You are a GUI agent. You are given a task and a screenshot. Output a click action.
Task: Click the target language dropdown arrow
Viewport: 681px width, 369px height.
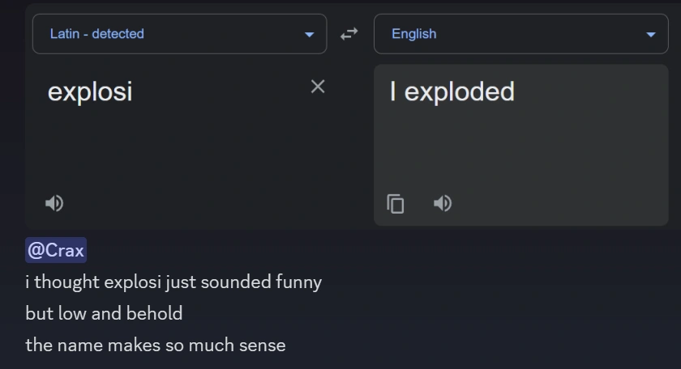pyautogui.click(x=651, y=35)
